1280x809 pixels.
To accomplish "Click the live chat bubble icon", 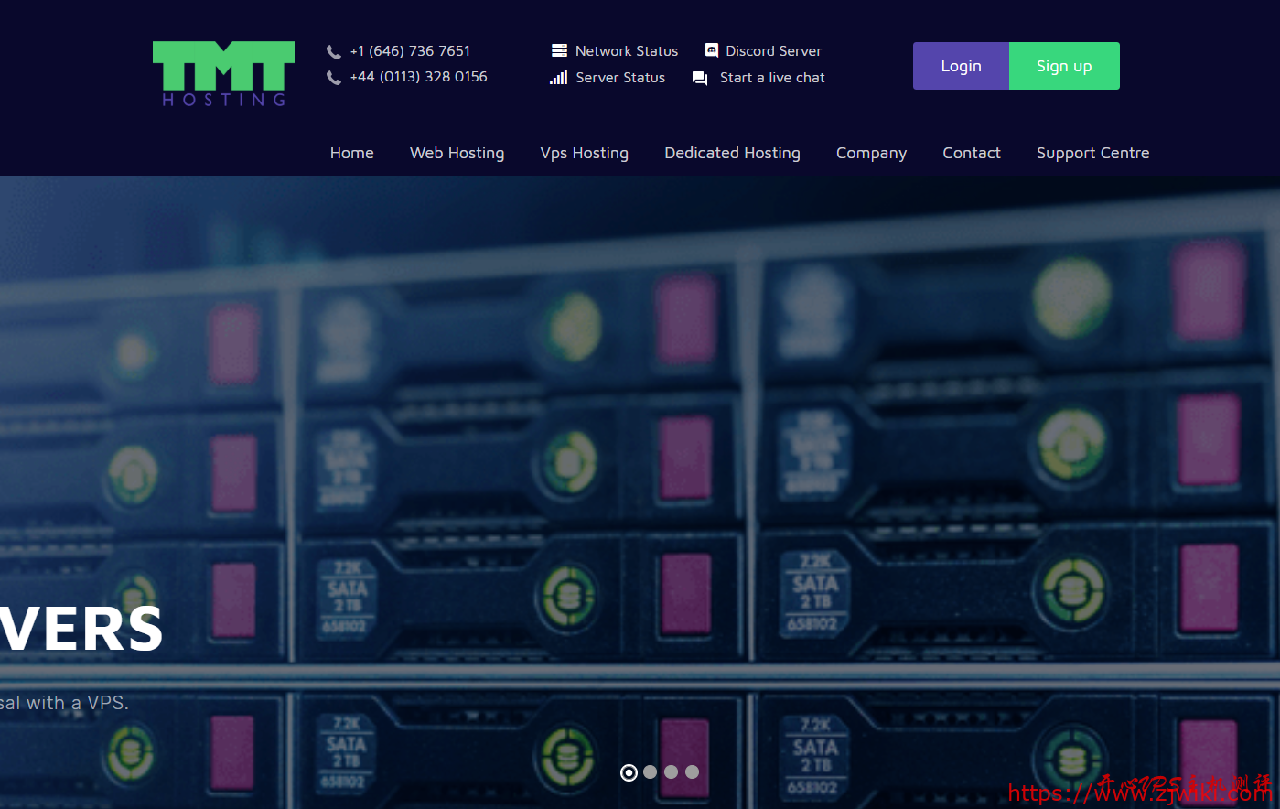I will [x=700, y=78].
